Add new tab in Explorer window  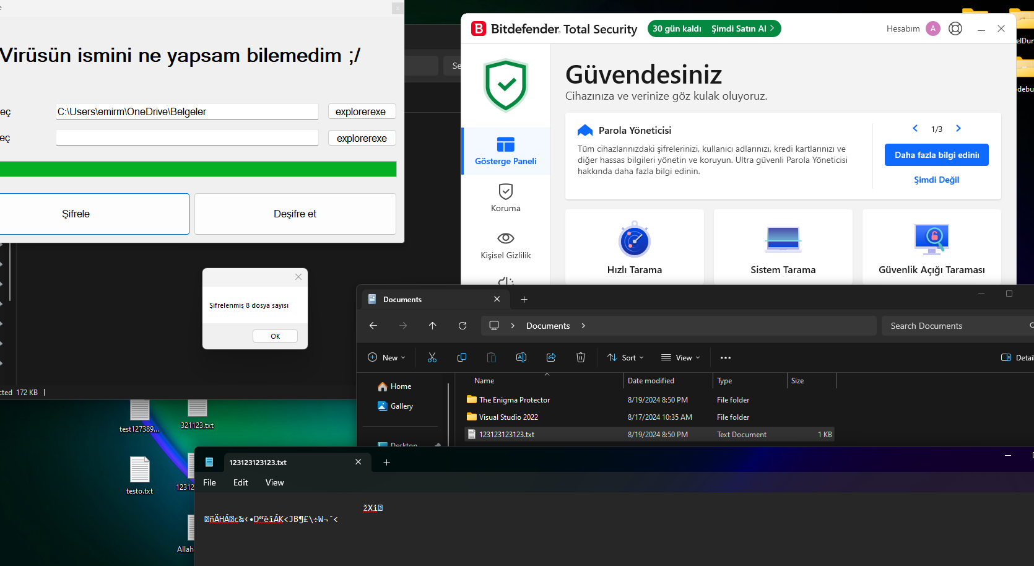click(x=524, y=300)
